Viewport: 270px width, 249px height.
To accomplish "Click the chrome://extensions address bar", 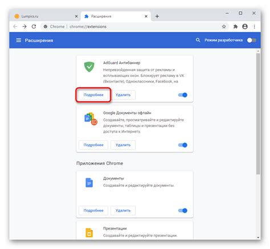I will coord(134,27).
